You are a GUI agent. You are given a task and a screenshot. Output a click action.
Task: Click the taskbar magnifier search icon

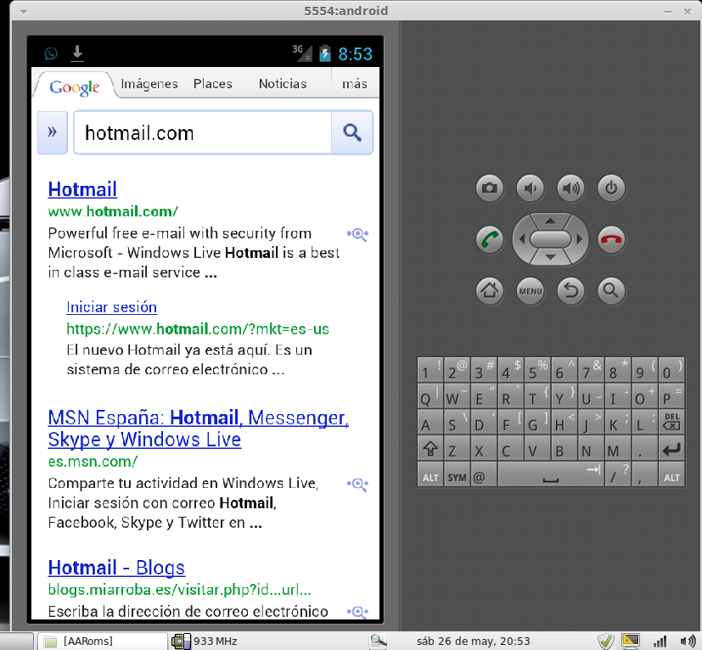379,641
